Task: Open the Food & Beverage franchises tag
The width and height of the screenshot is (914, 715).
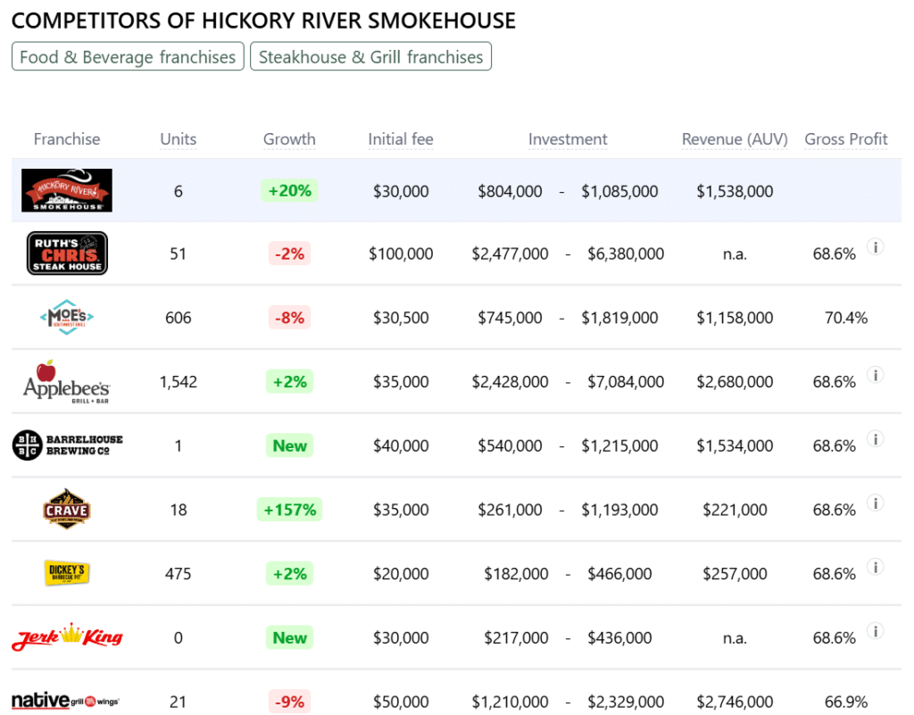Action: tap(128, 56)
